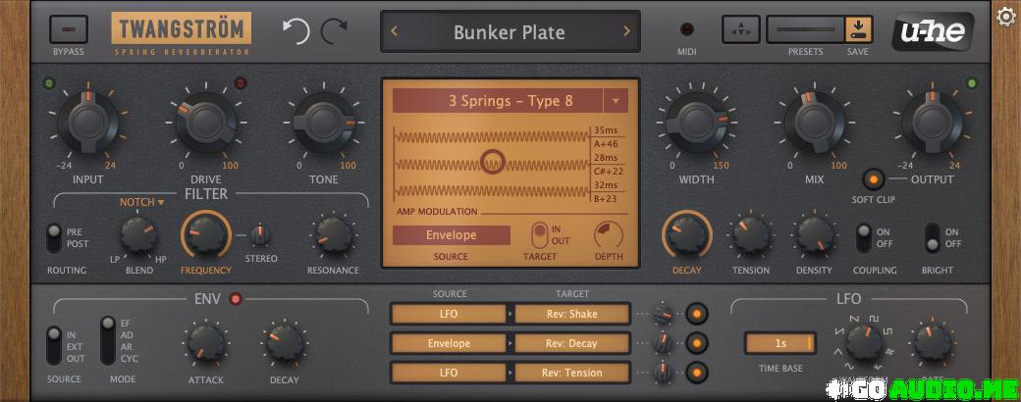Click the Drive knob
This screenshot has height=402, width=1021.
tap(206, 122)
